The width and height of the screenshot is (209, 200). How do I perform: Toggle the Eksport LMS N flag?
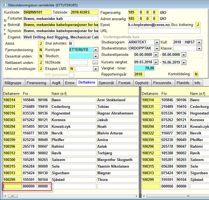(x=72, y=69)
